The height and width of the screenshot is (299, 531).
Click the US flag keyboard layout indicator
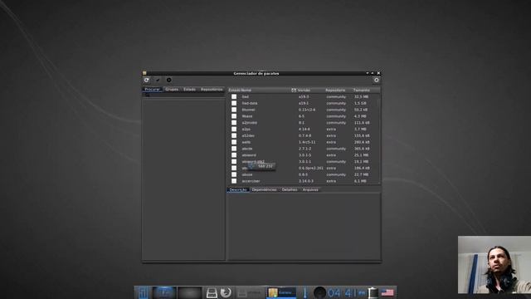tap(387, 292)
